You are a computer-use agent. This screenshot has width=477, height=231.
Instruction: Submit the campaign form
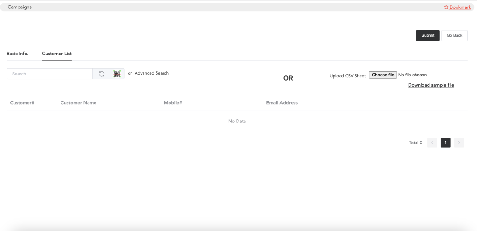coord(428,35)
